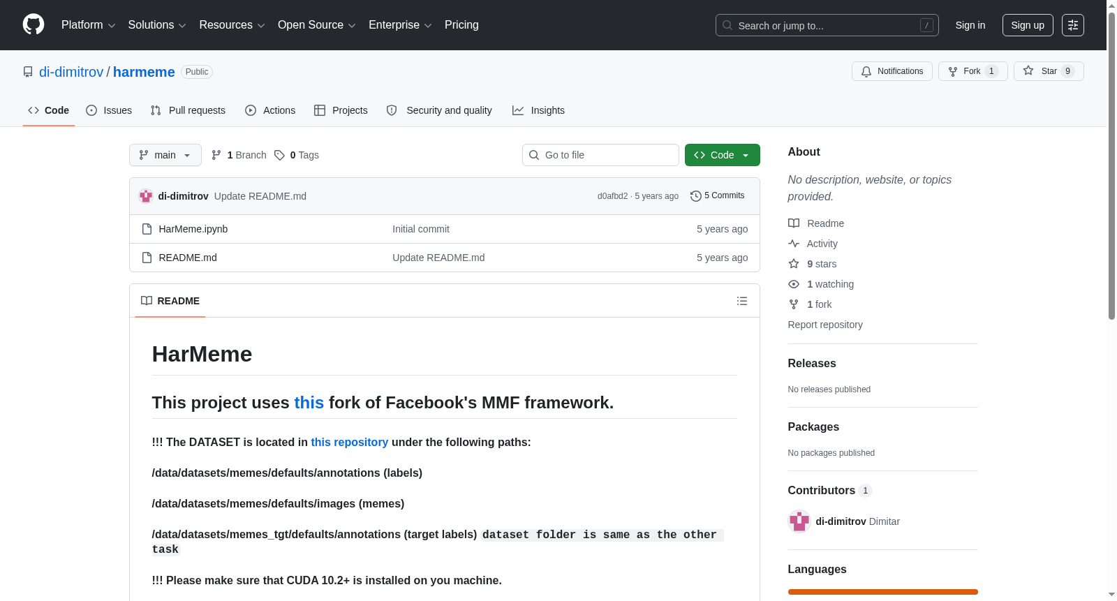1117x601 pixels.
Task: Click di-dimitrov avatar in commit bar
Action: pyautogui.click(x=146, y=196)
